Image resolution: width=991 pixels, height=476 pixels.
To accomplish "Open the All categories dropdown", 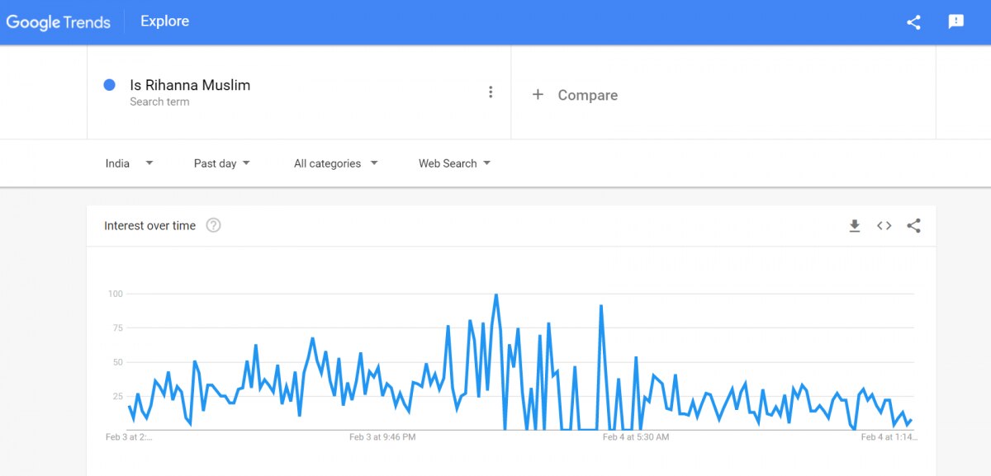I will pos(335,163).
